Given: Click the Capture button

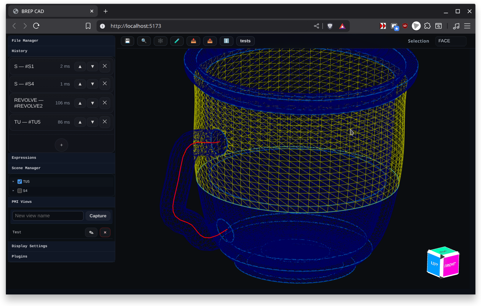Looking at the screenshot, I should click(98, 216).
